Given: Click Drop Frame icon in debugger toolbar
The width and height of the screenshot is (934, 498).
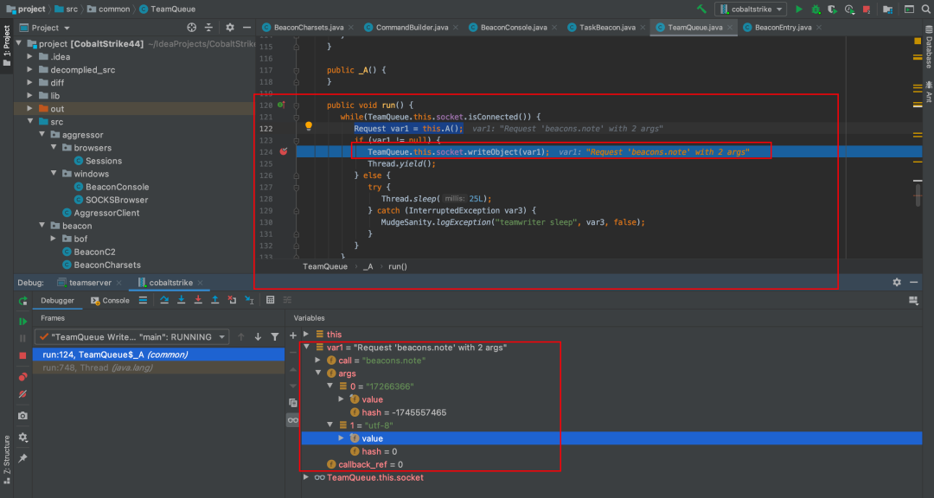Looking at the screenshot, I should [233, 300].
